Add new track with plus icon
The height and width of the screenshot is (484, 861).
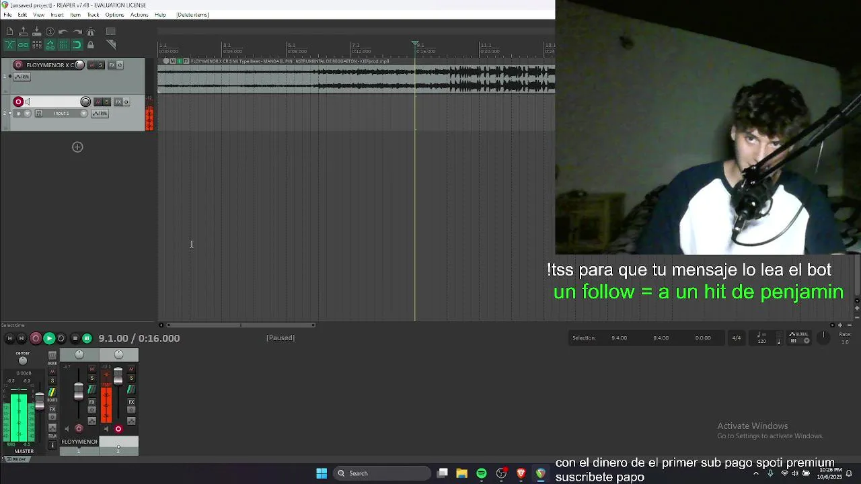77,147
